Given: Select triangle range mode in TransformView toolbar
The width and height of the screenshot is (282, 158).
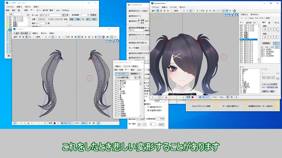Looking at the screenshot, I should click(x=194, y=11).
